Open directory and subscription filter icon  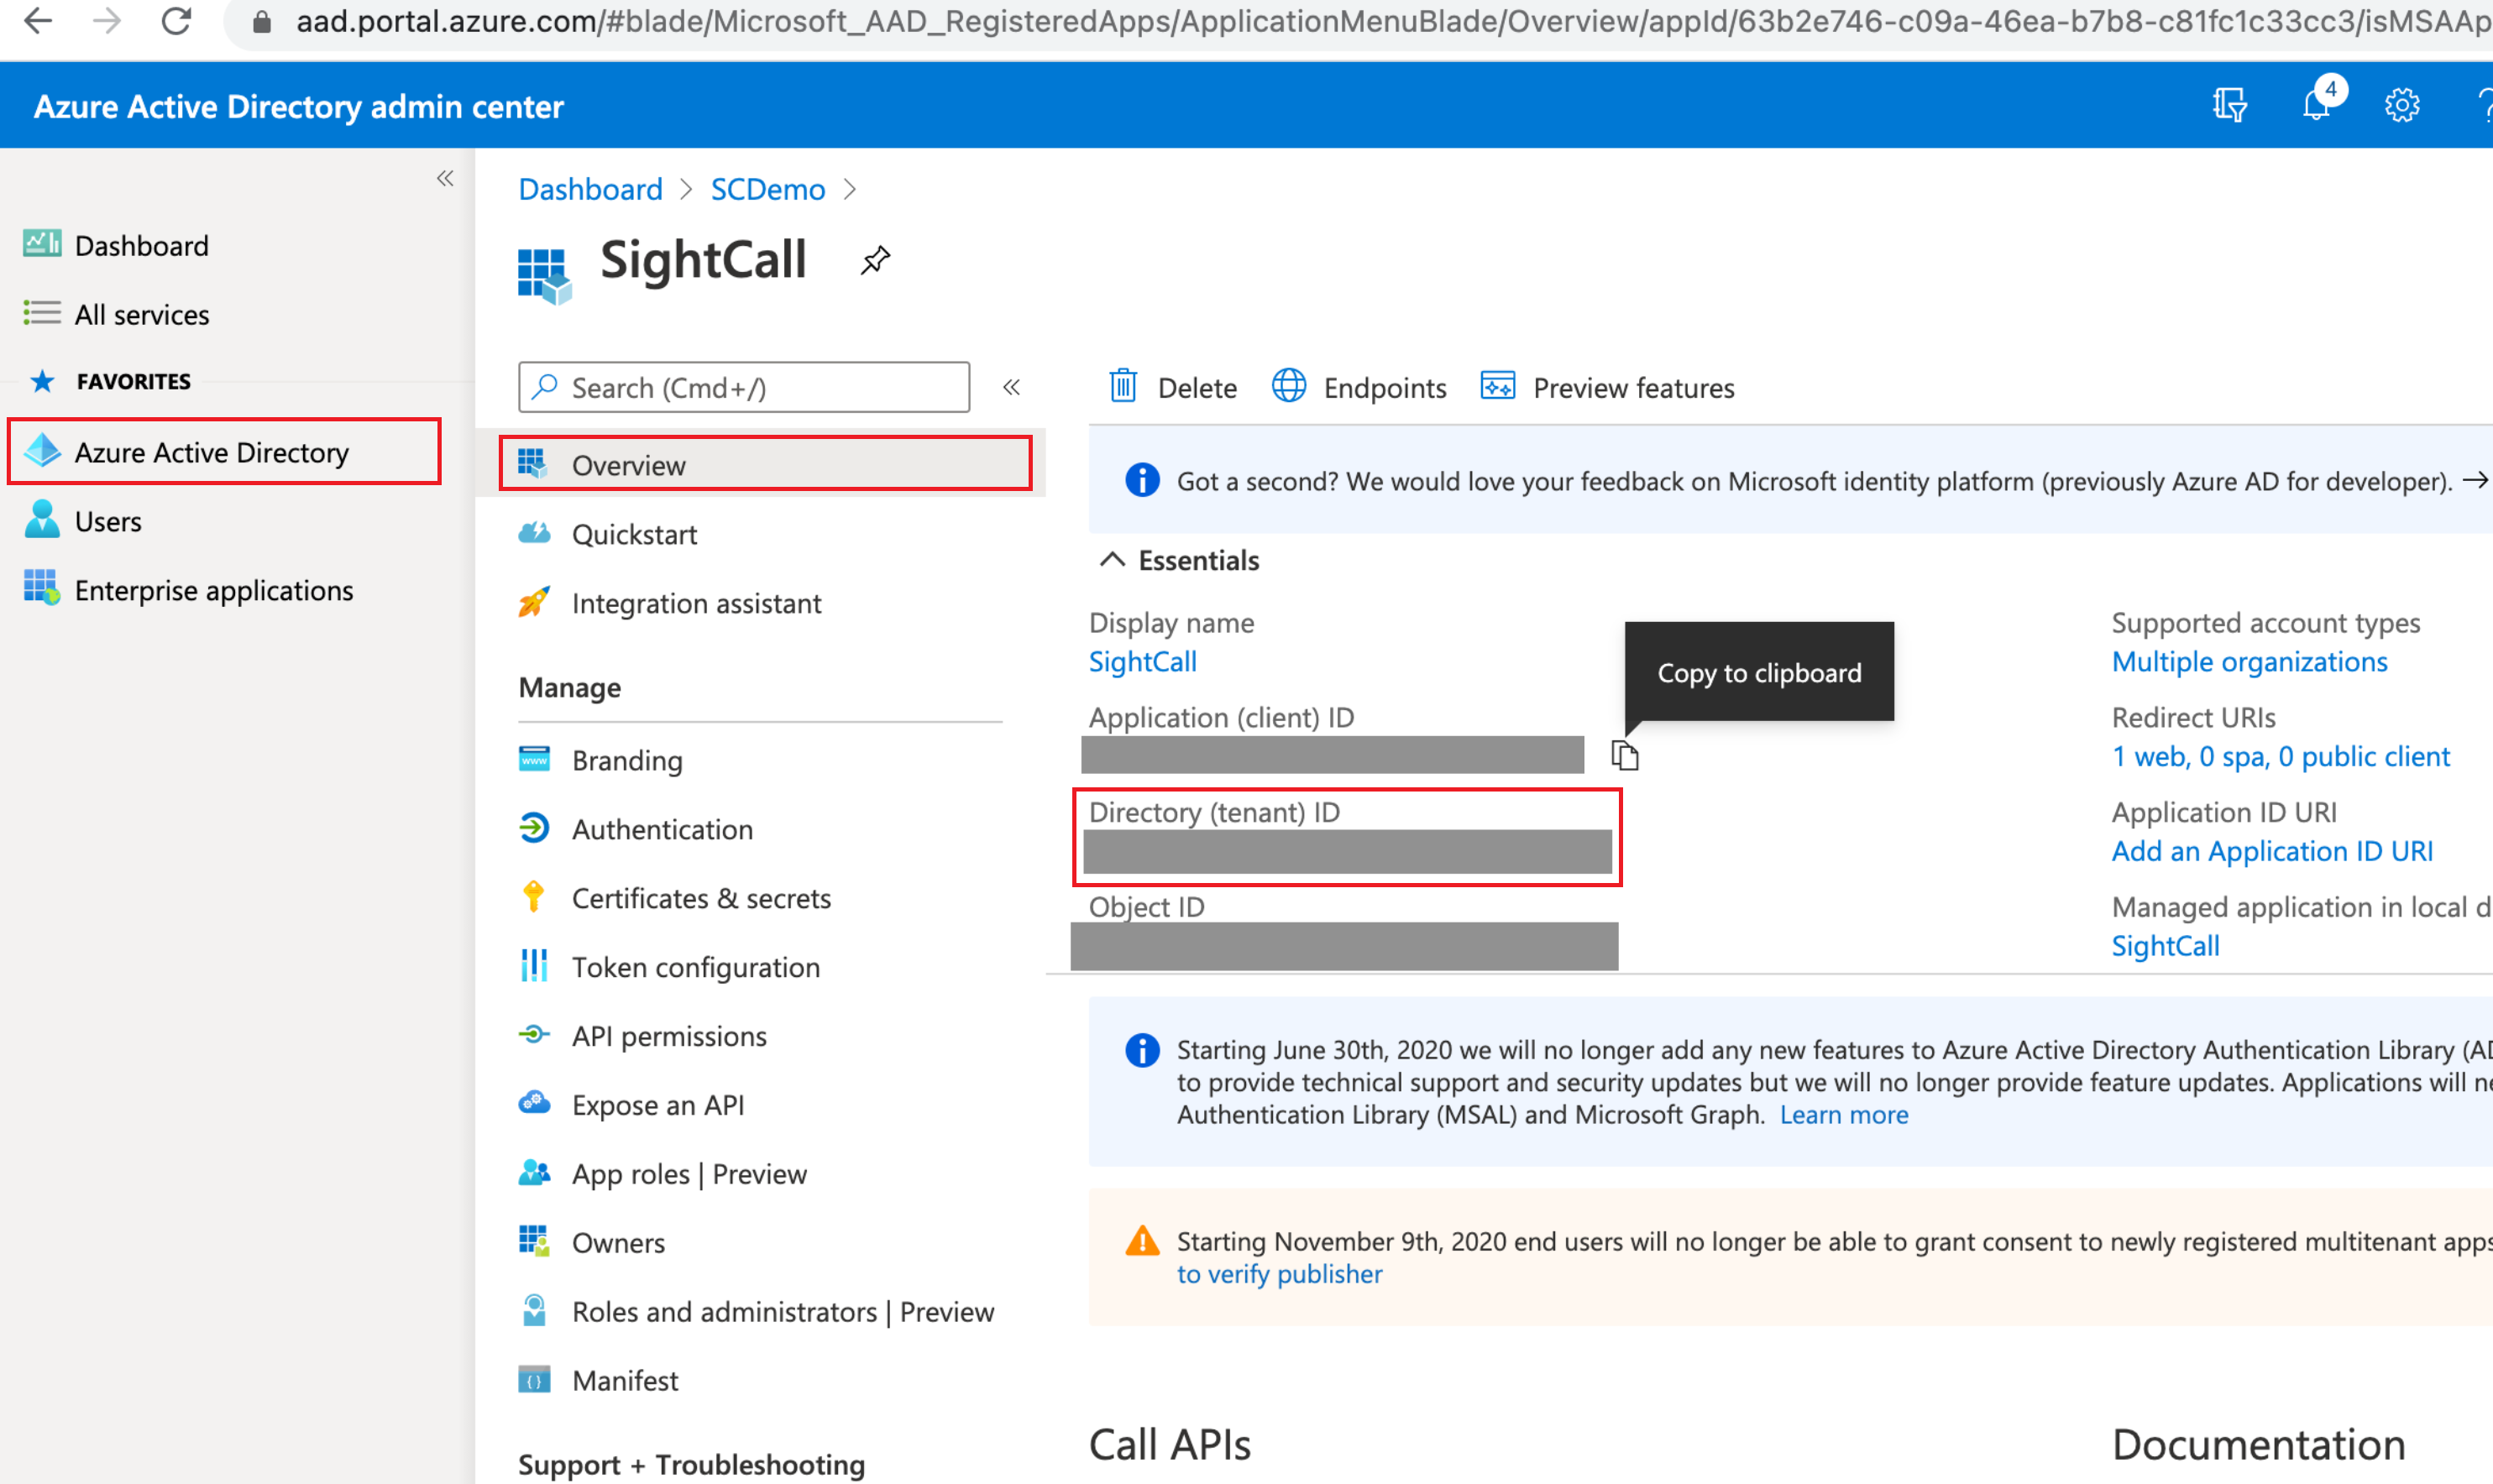click(x=2230, y=105)
